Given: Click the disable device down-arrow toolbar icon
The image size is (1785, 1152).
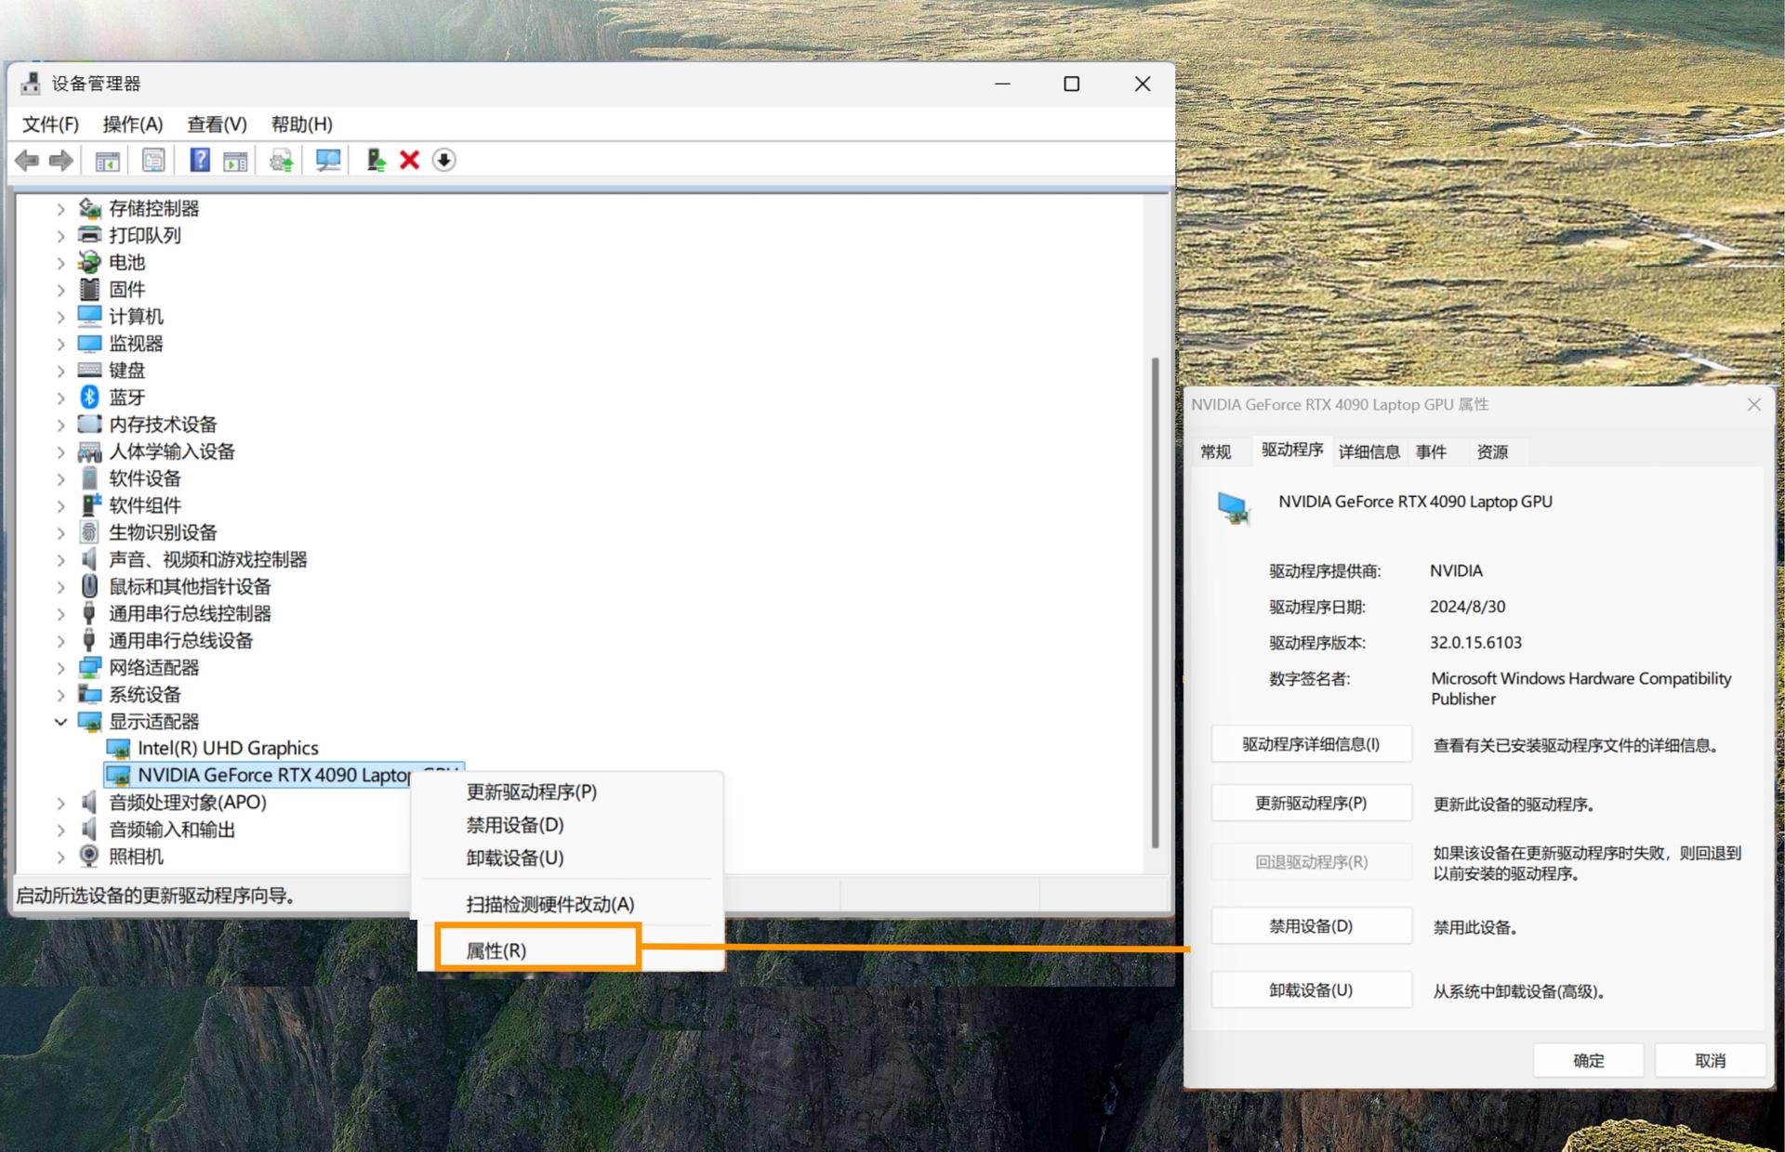Looking at the screenshot, I should pos(444,161).
